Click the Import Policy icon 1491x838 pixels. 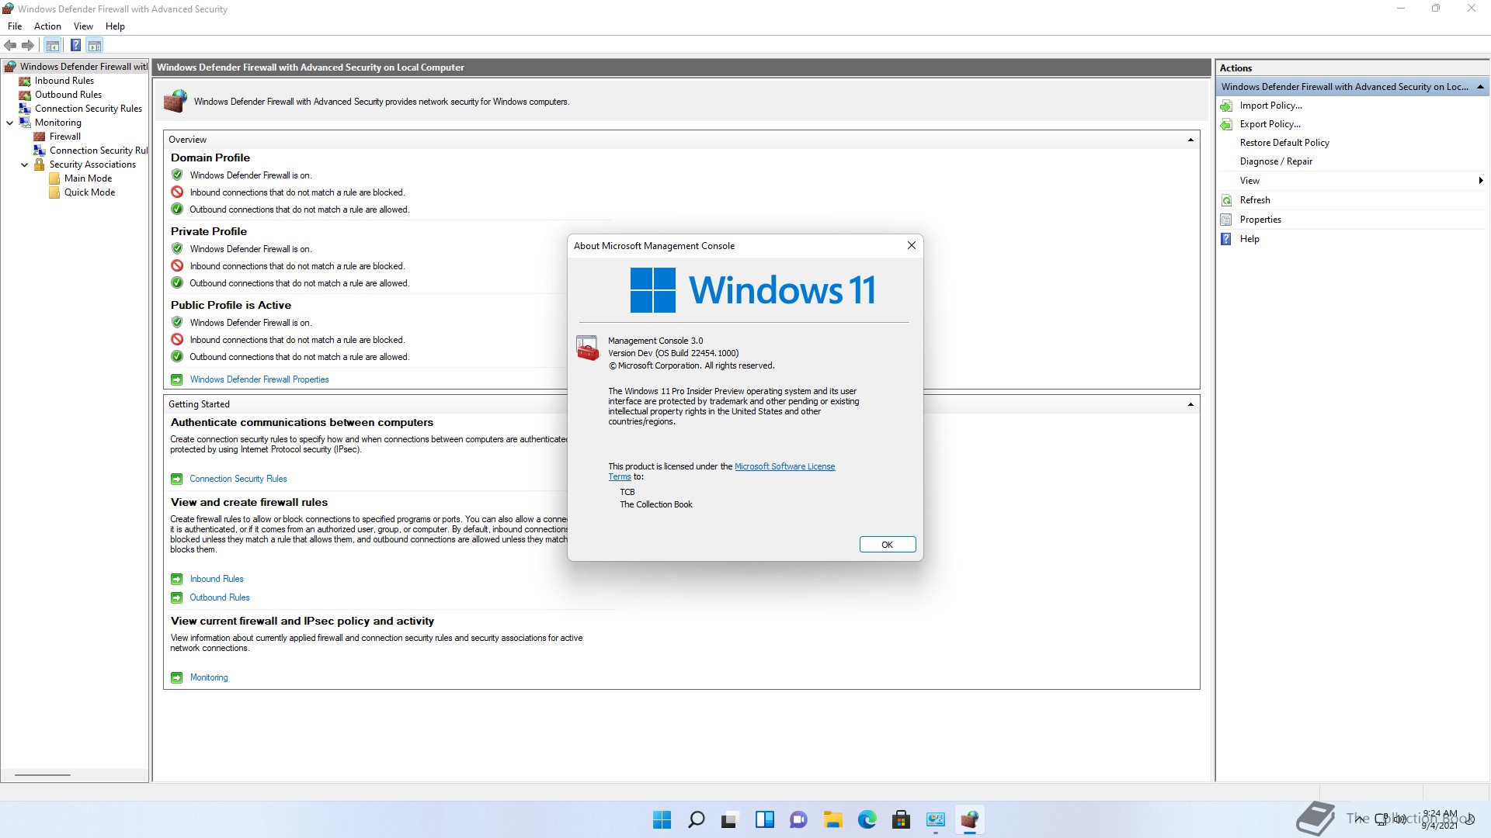pyautogui.click(x=1226, y=106)
